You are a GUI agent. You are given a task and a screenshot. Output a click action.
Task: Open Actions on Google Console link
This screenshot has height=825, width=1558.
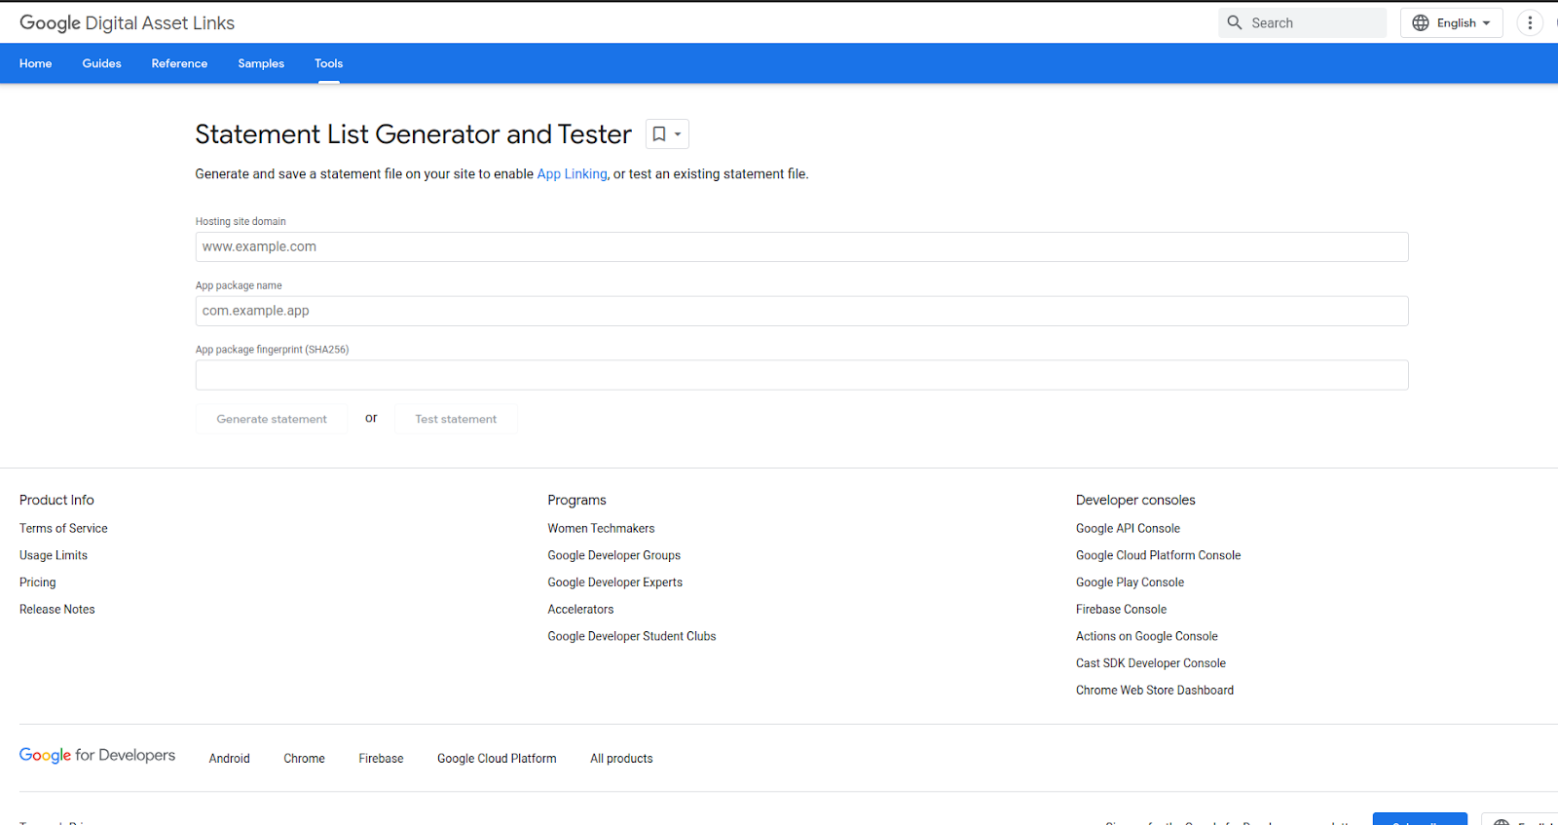point(1146,637)
